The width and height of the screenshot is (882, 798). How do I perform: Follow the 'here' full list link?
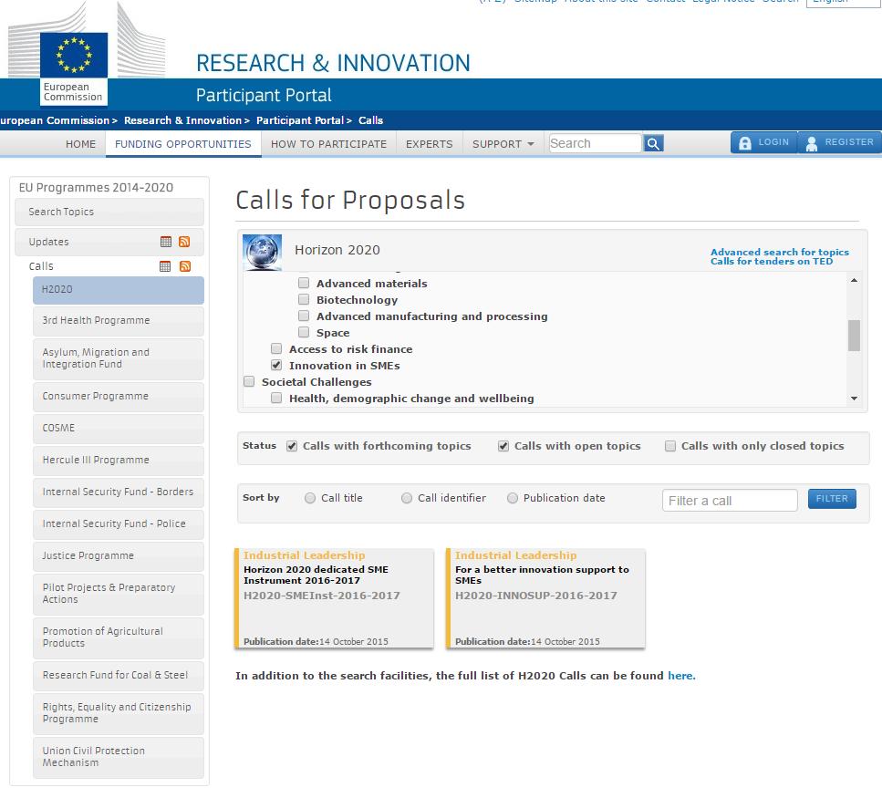coord(681,676)
